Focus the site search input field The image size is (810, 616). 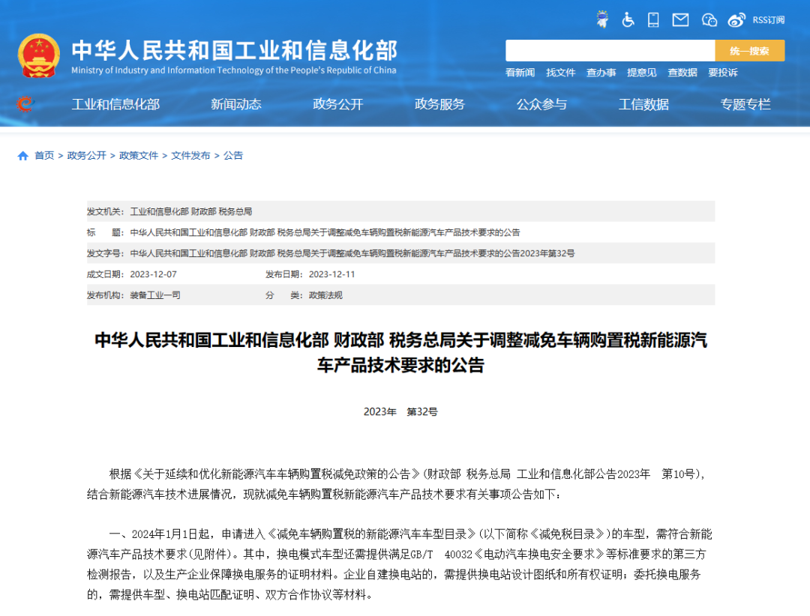(610, 51)
